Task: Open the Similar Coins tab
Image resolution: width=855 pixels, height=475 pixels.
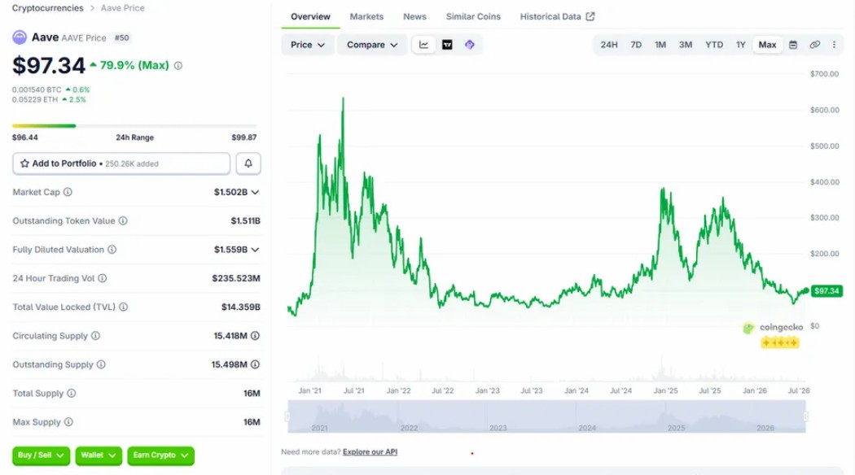Action: pyautogui.click(x=473, y=16)
